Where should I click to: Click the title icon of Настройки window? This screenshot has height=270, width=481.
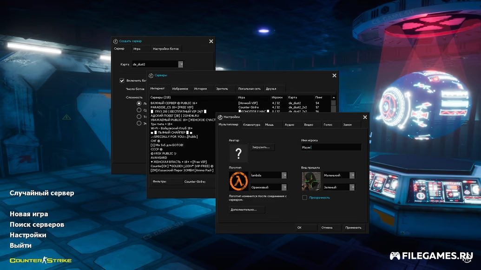tap(220, 117)
